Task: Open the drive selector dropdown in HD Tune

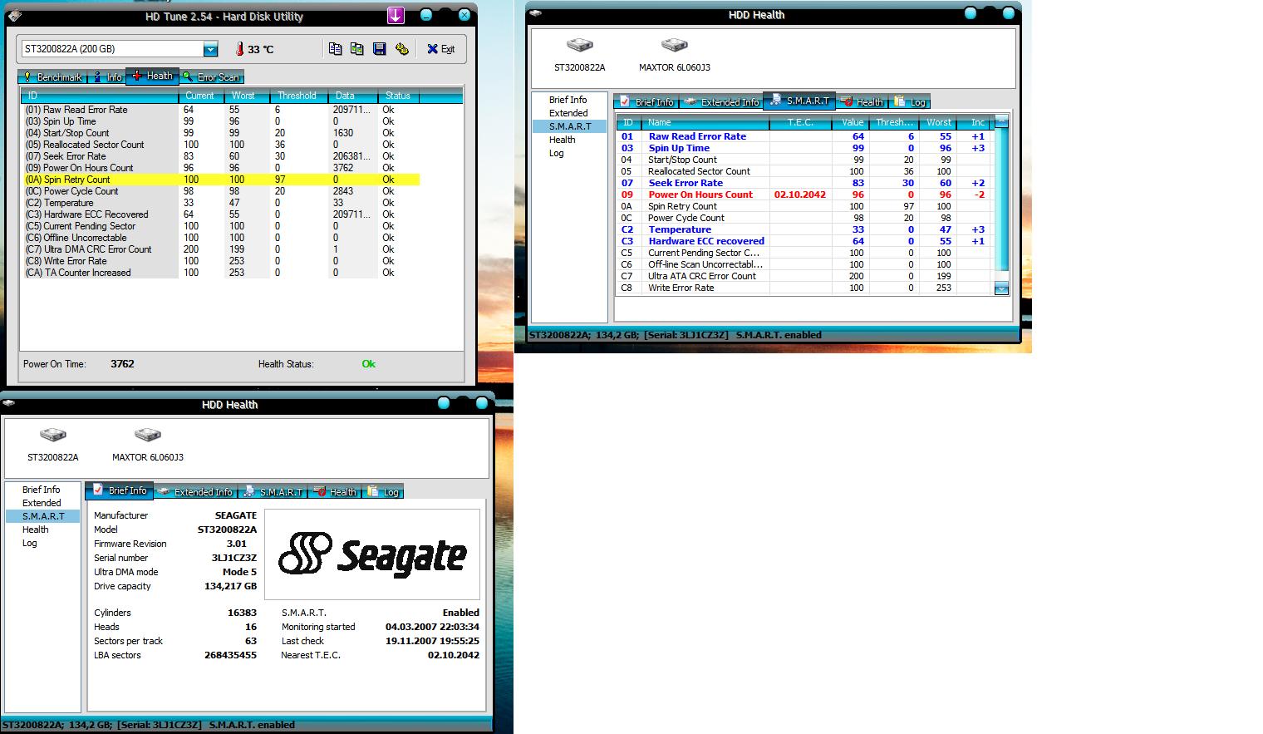Action: pyautogui.click(x=211, y=50)
